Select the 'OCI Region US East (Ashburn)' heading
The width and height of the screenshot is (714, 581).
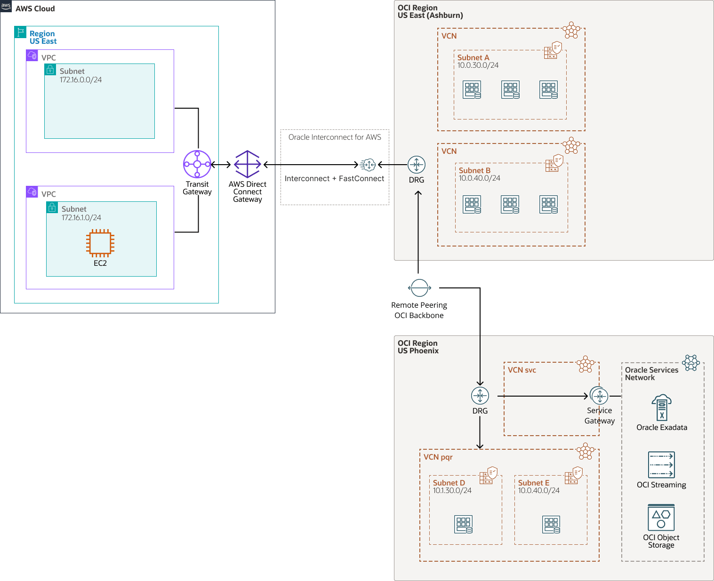point(430,11)
